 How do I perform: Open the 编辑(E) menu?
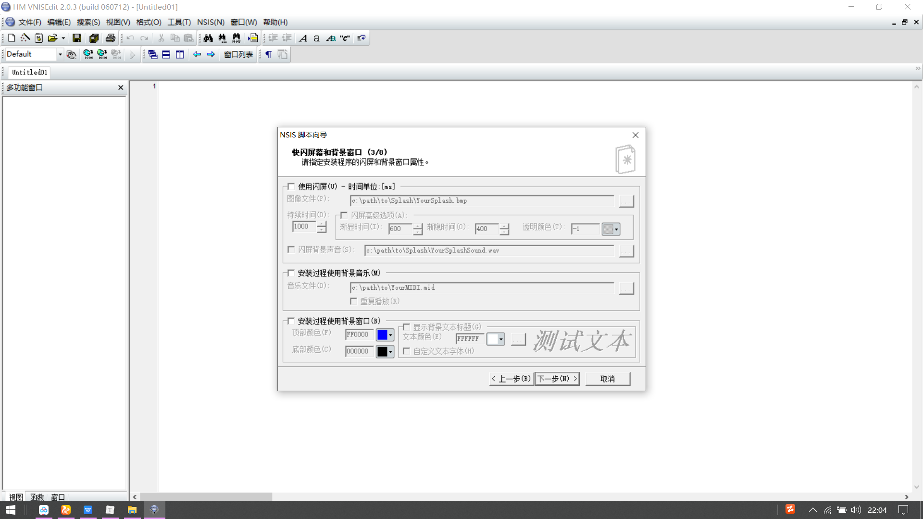59,22
